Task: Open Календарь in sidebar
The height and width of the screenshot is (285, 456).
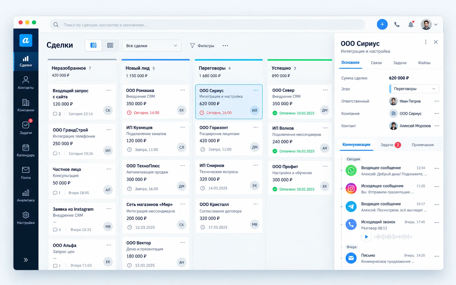Action: point(26,150)
